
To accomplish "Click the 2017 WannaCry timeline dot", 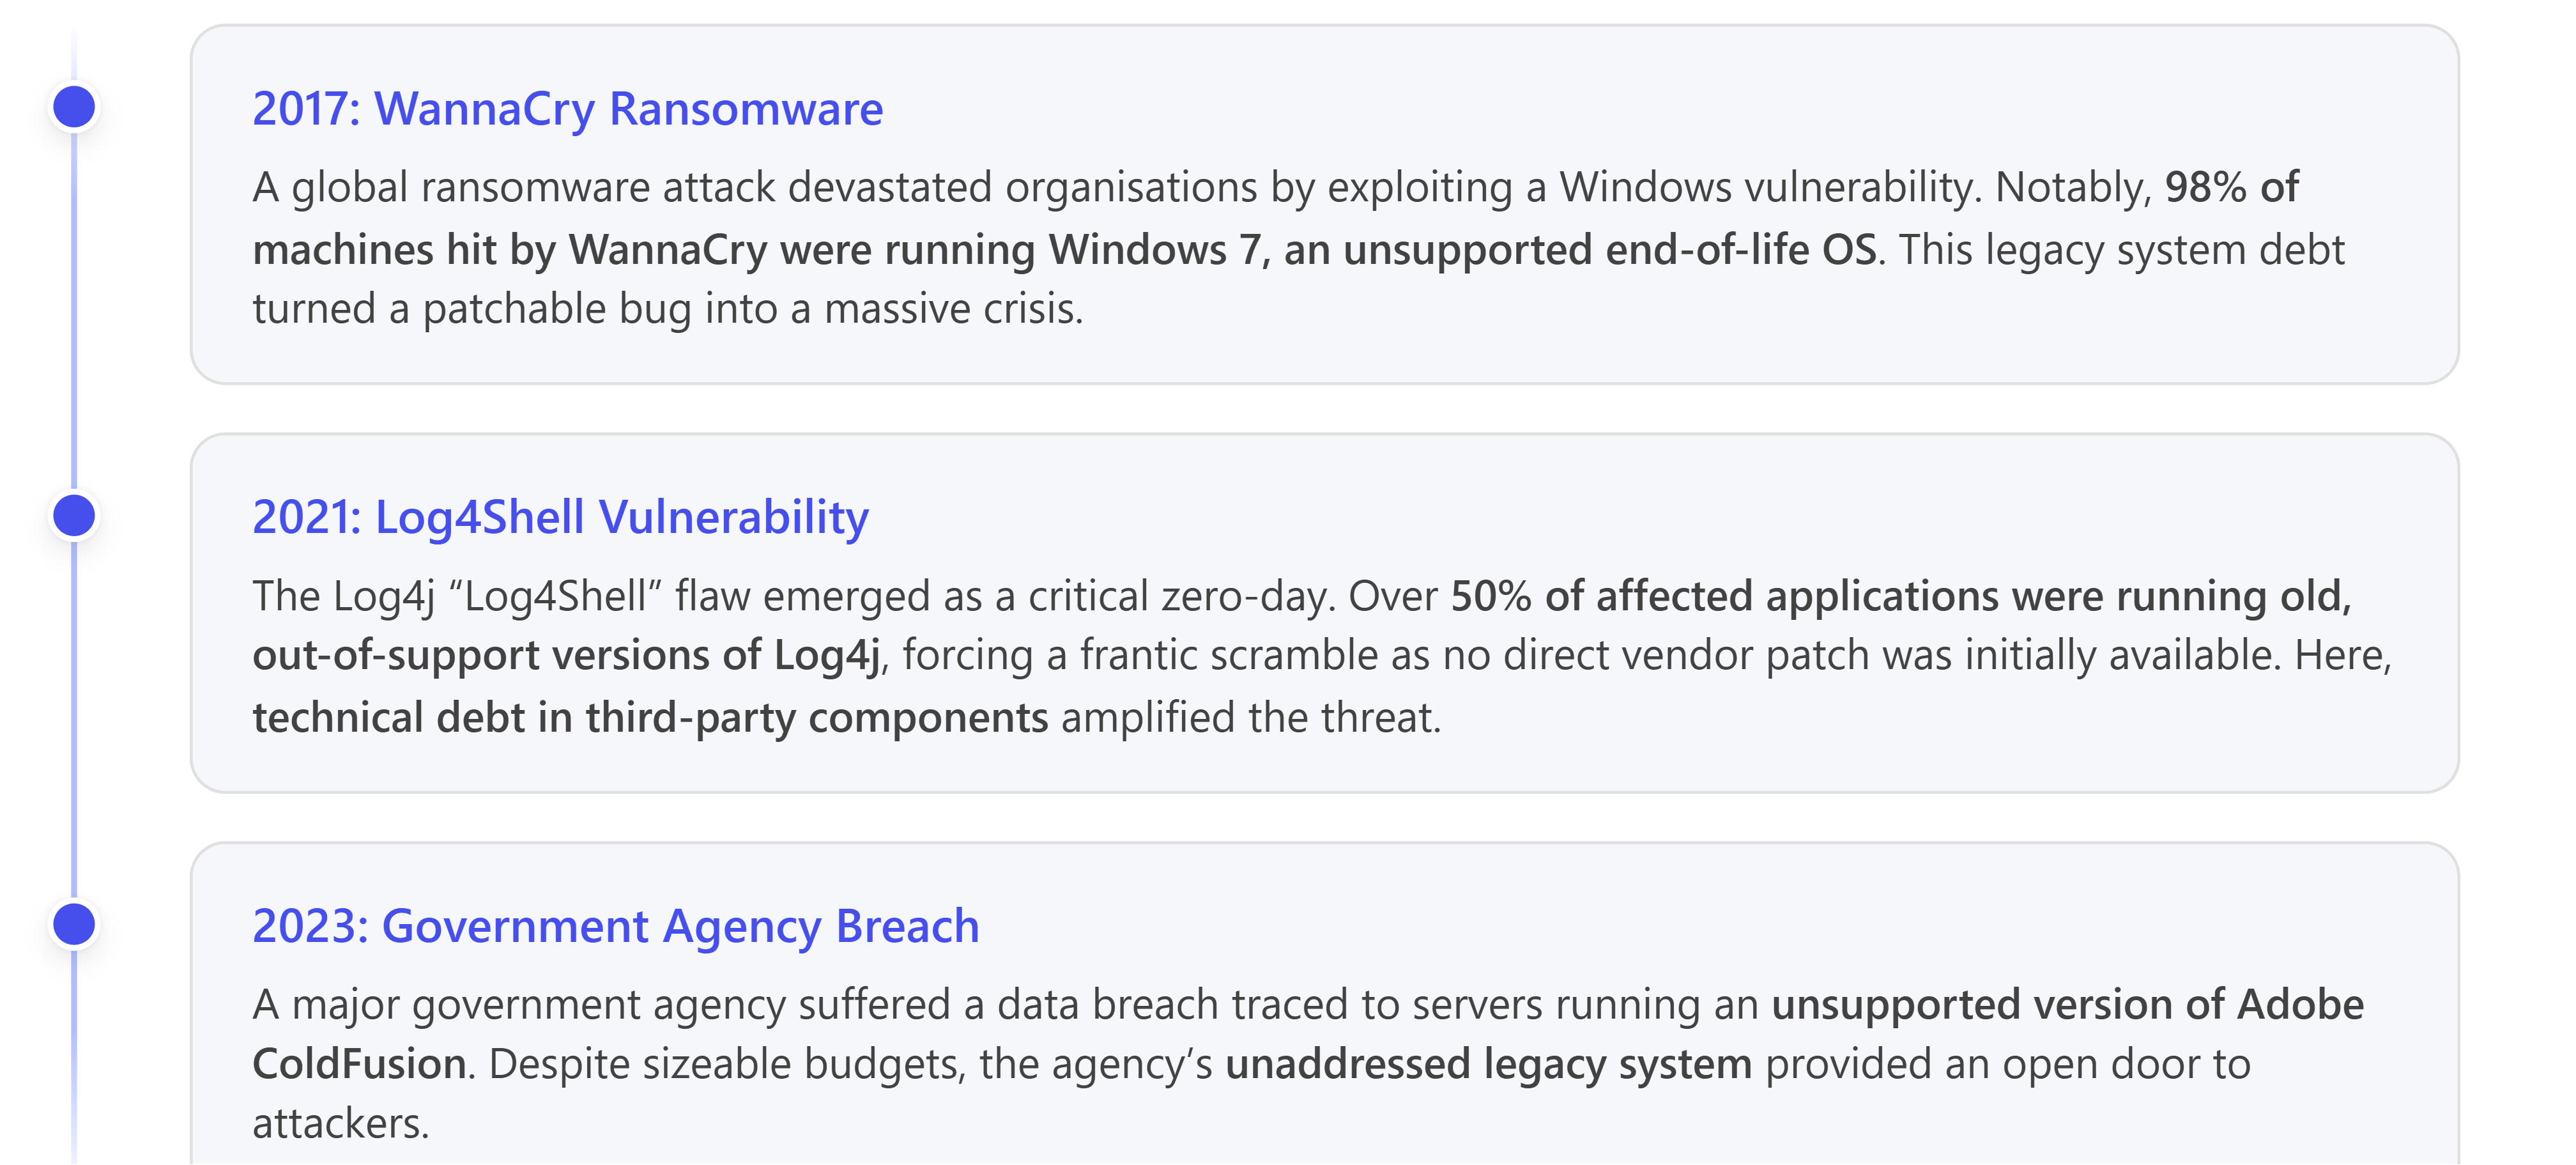I will click(74, 107).
